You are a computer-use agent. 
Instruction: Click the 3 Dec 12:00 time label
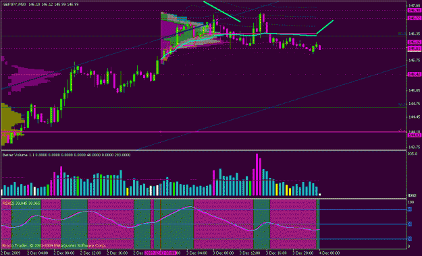pos(250,253)
